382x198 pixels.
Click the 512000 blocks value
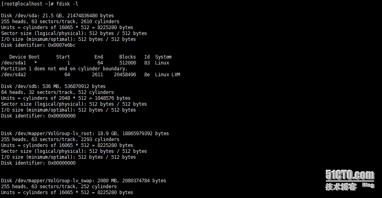point(127,63)
